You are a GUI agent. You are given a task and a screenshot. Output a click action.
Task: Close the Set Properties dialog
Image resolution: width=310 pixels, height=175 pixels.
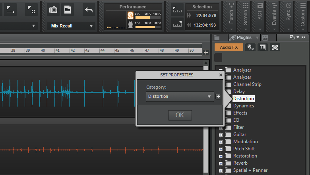(x=221, y=75)
